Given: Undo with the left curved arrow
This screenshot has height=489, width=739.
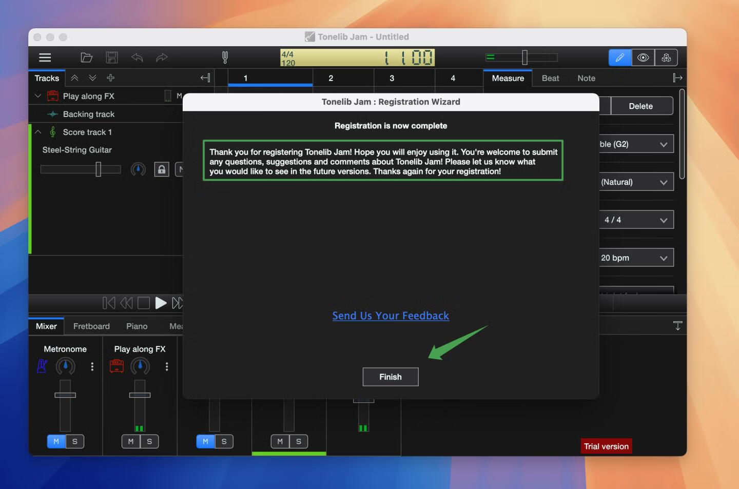Looking at the screenshot, I should (x=137, y=57).
